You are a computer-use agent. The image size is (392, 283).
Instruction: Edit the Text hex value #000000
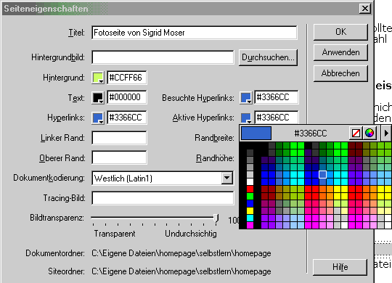click(x=127, y=97)
